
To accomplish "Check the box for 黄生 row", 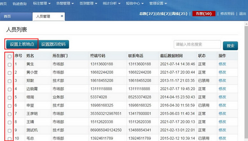I will [10, 64].
